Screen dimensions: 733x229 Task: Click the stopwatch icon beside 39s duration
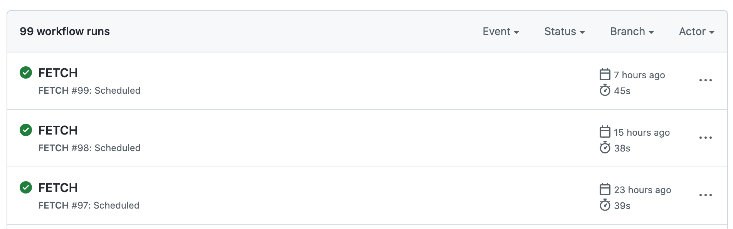[605, 205]
